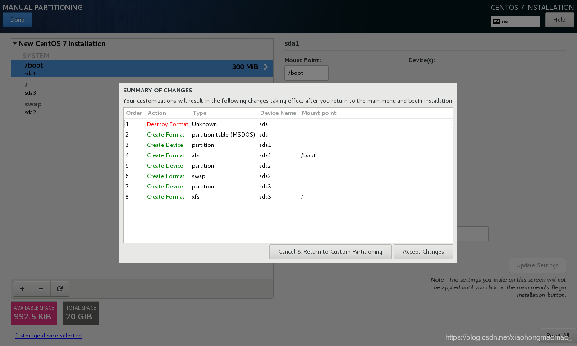Image resolution: width=577 pixels, height=346 pixels.
Task: Collapse the New CentOS 7 Installation section
Action: 15,44
